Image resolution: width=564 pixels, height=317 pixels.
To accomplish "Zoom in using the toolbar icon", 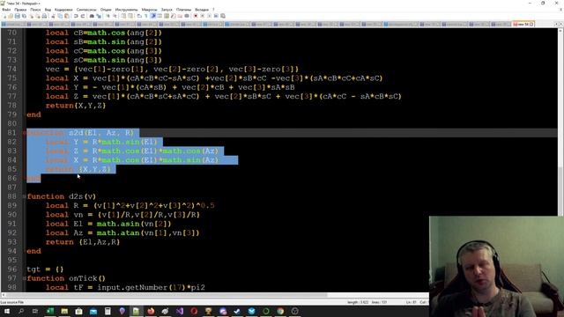I will click(x=108, y=16).
